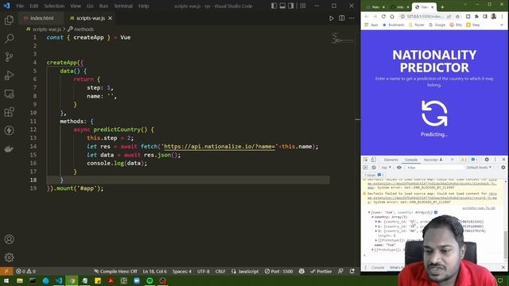Click the console Filter field
The height and width of the screenshot is (286, 509).
pyautogui.click(x=434, y=168)
